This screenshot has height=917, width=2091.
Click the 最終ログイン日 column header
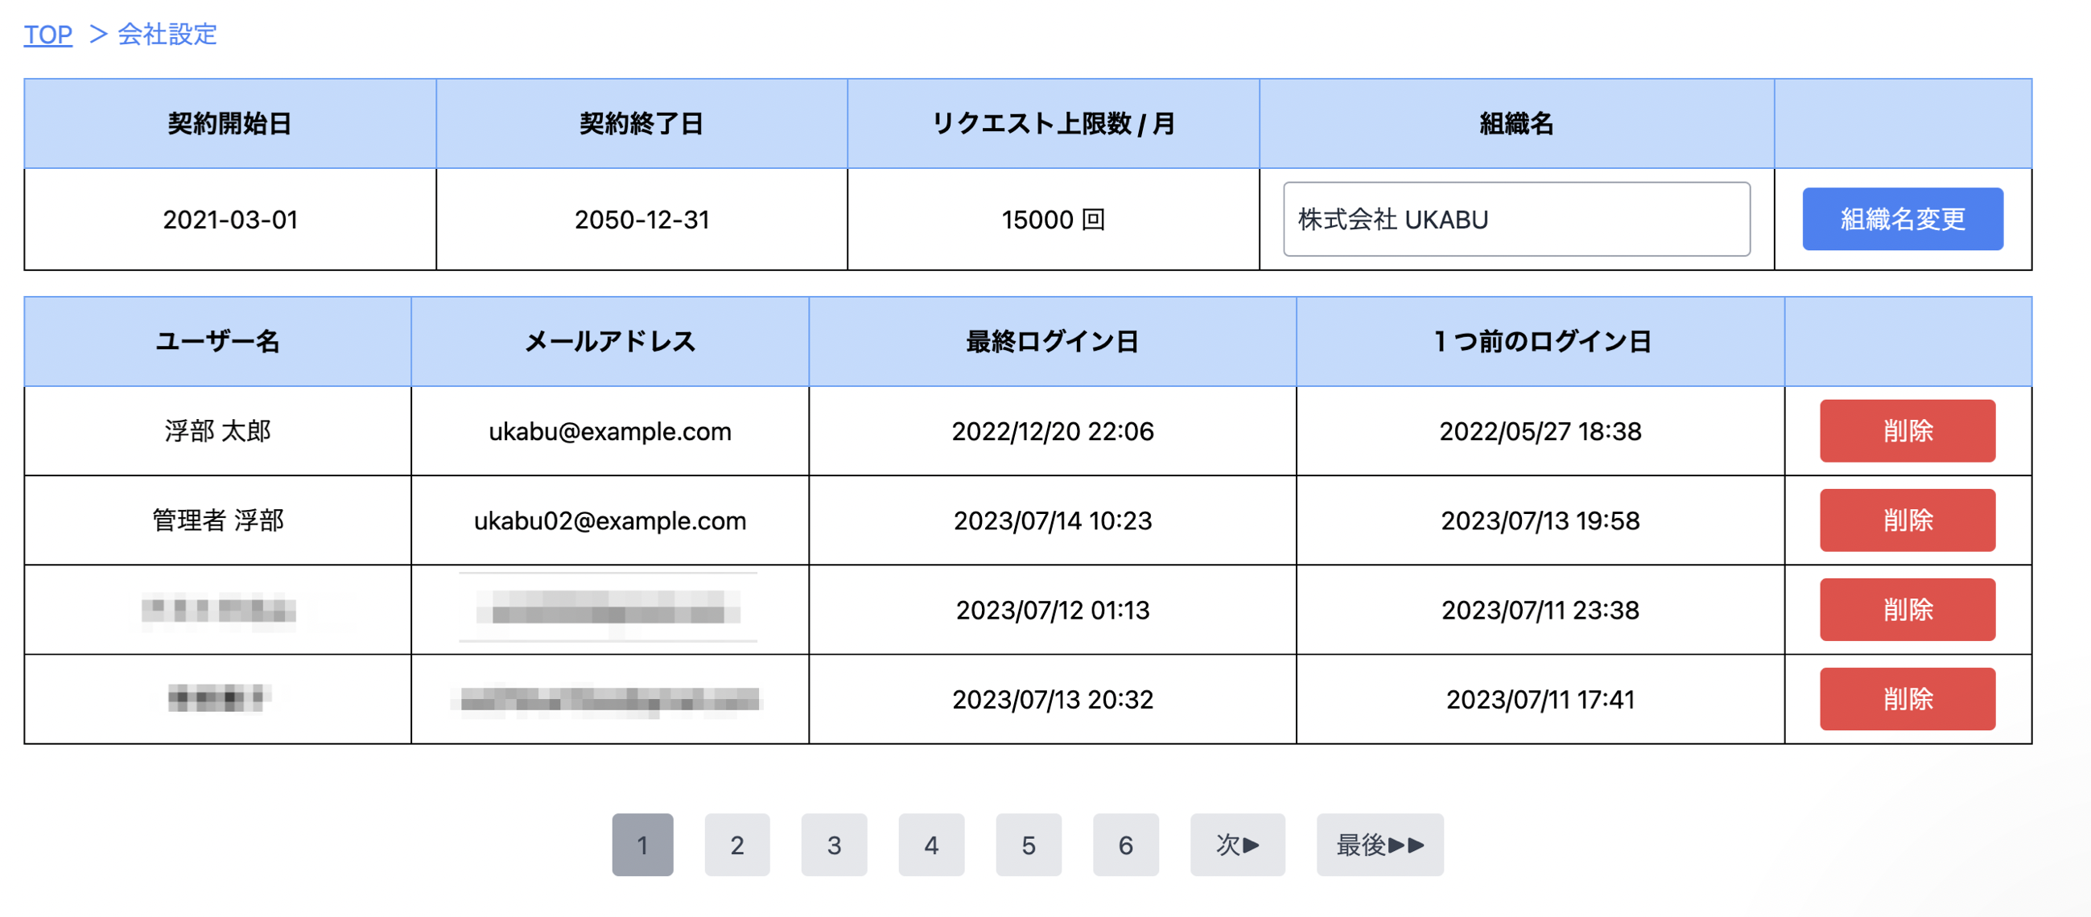click(x=1052, y=342)
